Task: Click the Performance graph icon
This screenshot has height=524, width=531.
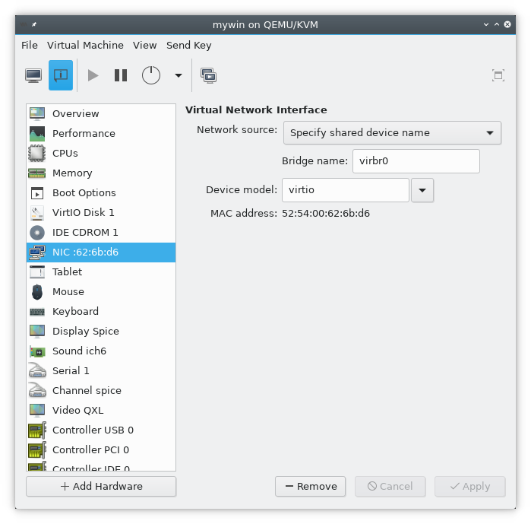Action: tap(37, 134)
